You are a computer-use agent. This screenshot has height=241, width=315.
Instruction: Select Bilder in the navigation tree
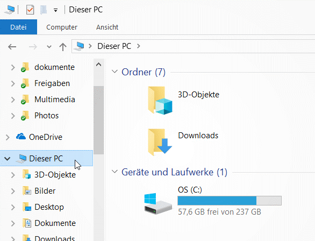[x=45, y=191]
